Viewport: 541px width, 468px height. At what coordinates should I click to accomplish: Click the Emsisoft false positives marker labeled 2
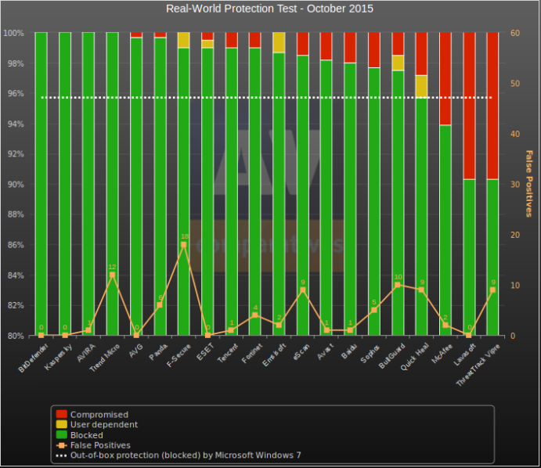[279, 326]
